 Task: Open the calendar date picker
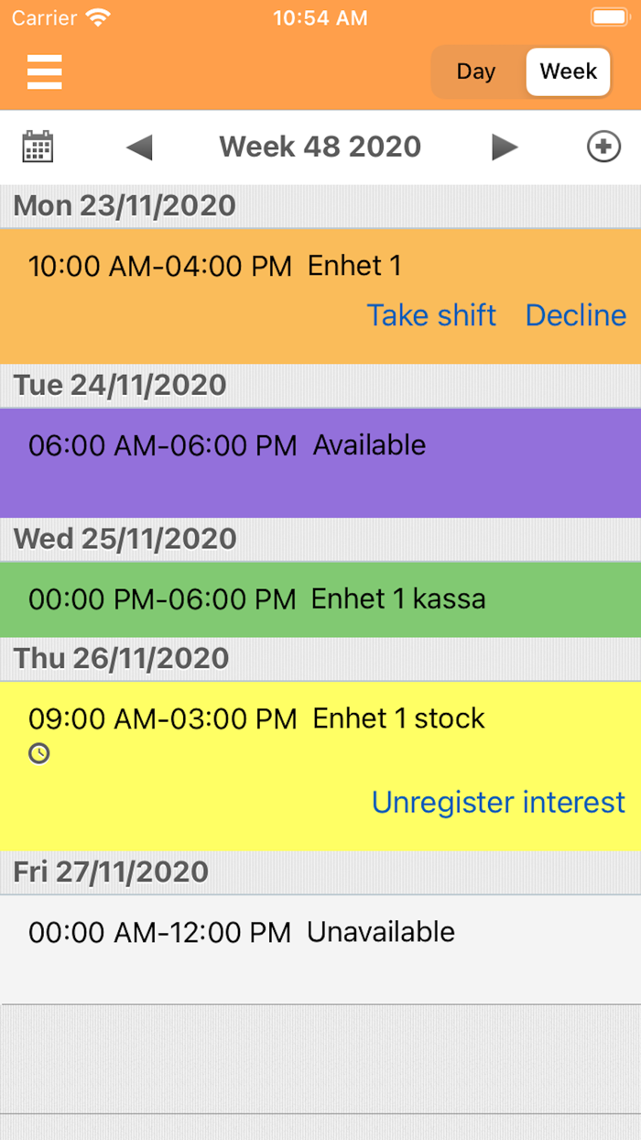(38, 146)
